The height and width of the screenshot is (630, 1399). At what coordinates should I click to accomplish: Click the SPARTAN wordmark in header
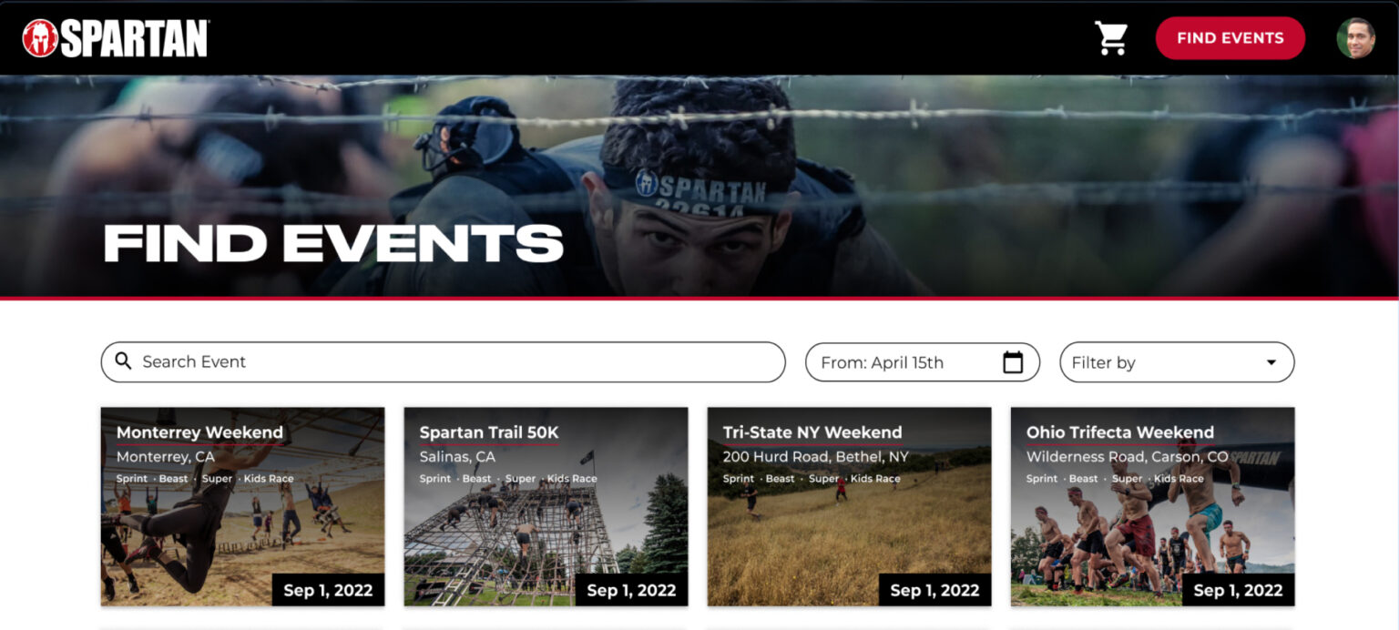[135, 39]
